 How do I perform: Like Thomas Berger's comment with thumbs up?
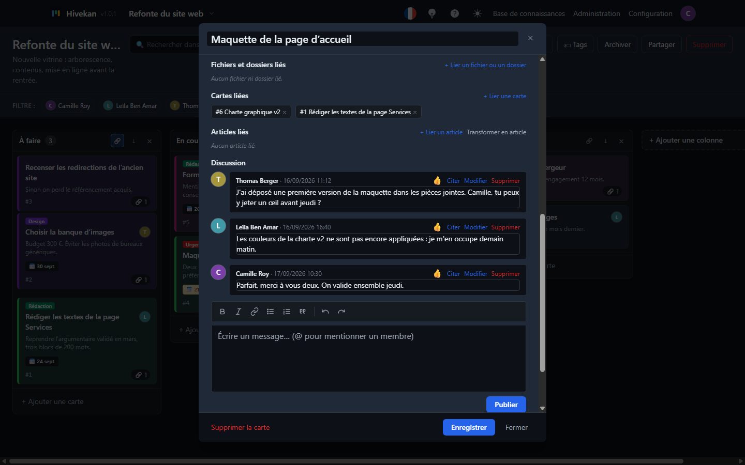pyautogui.click(x=437, y=181)
